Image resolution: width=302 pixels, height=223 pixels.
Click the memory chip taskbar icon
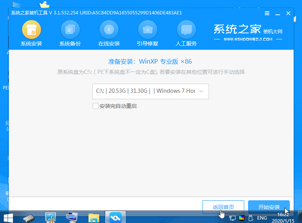click(29, 217)
